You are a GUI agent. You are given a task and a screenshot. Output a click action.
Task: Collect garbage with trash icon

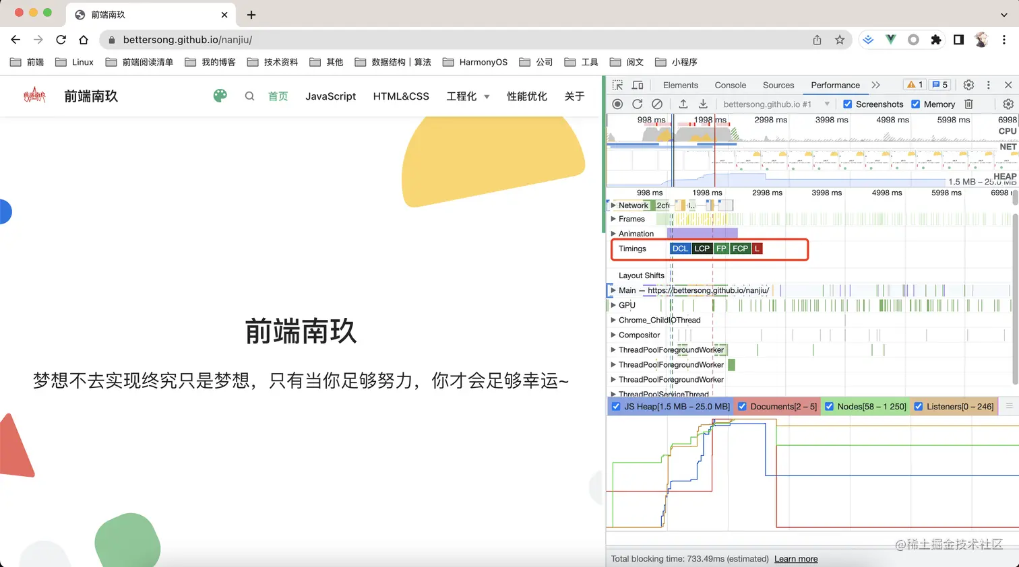(968, 104)
